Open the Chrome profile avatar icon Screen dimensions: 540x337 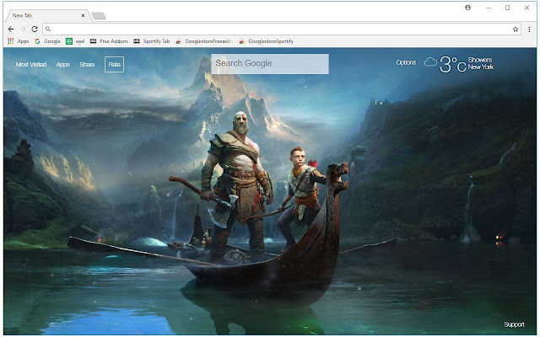[x=467, y=8]
